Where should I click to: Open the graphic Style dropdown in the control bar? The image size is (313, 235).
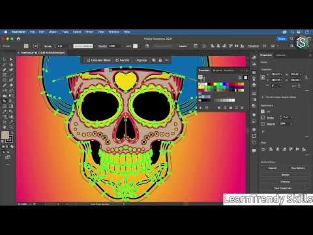(139, 46)
